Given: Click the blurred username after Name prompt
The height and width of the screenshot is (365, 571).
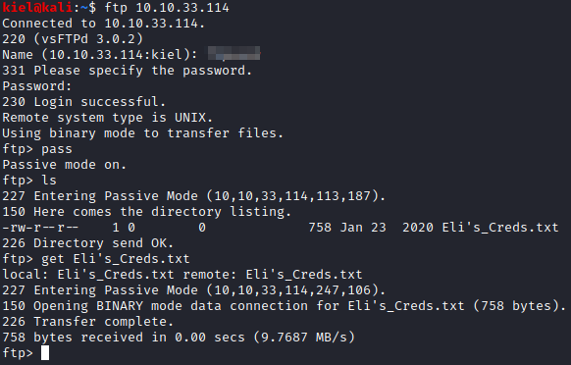Looking at the screenshot, I should click(234, 53).
